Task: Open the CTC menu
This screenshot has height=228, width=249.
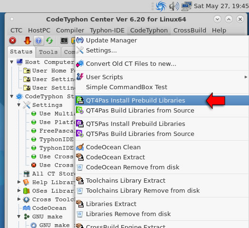Action: (16, 31)
